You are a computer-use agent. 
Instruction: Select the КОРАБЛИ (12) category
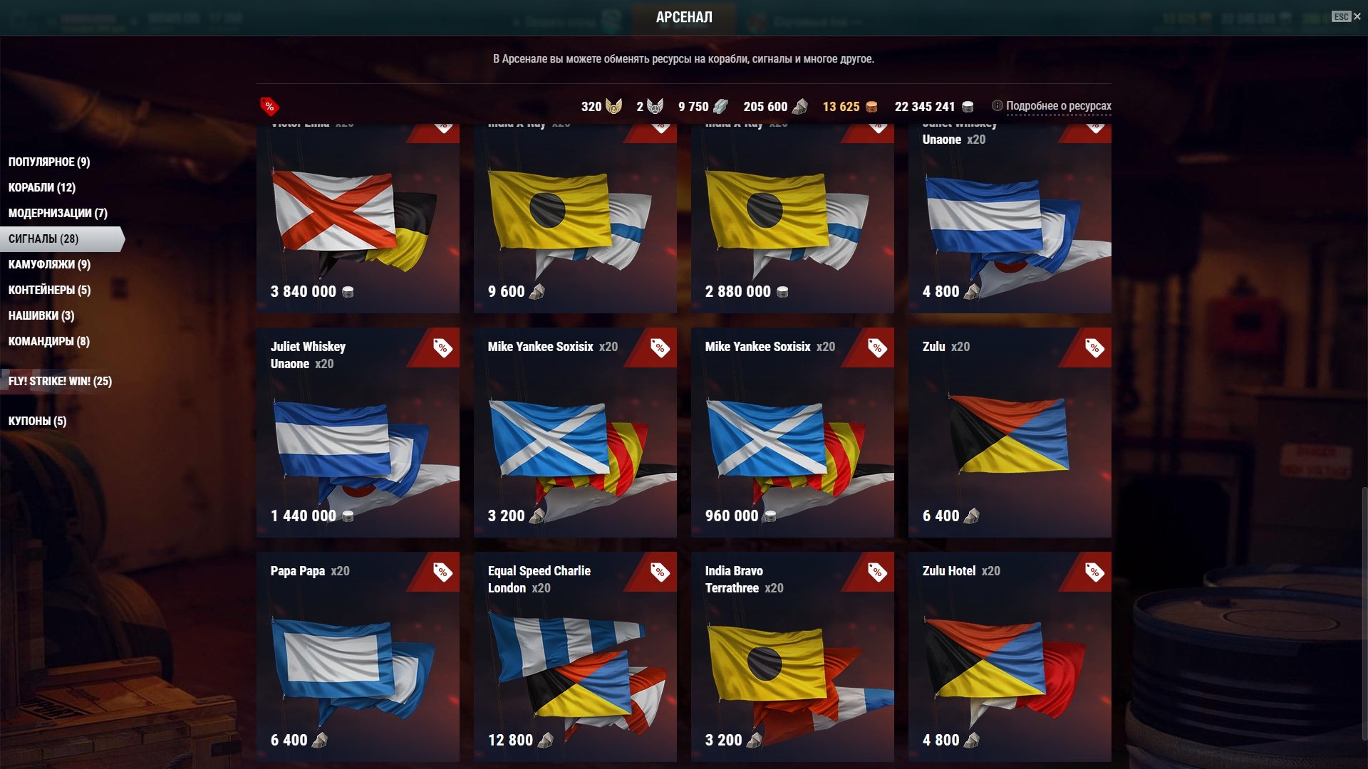pyautogui.click(x=42, y=187)
